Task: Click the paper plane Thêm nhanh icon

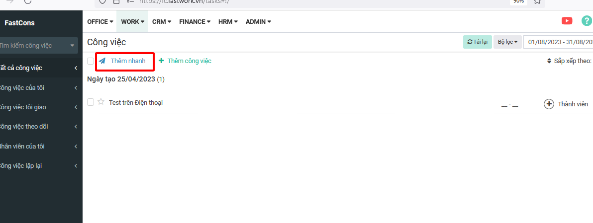Action: [x=102, y=61]
